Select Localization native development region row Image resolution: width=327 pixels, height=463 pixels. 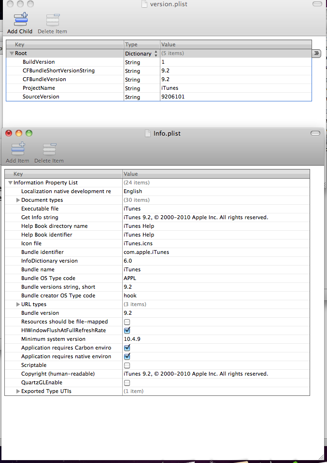[x=66, y=191]
